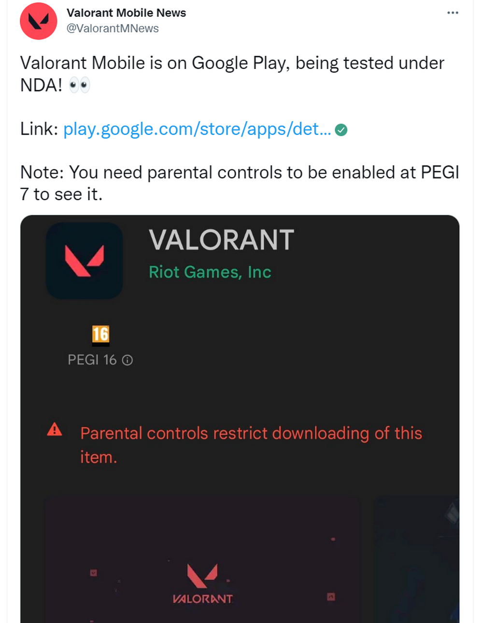Click the info icon beside PEGI 16

(x=128, y=360)
